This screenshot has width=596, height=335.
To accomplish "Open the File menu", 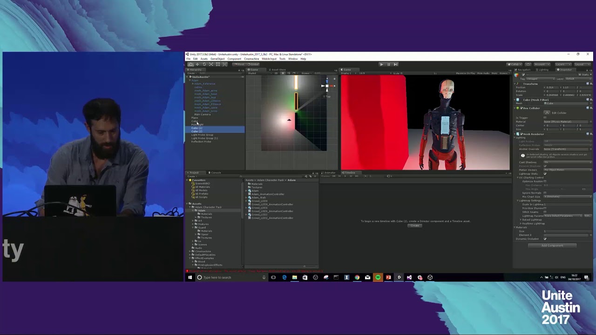I will (x=188, y=59).
